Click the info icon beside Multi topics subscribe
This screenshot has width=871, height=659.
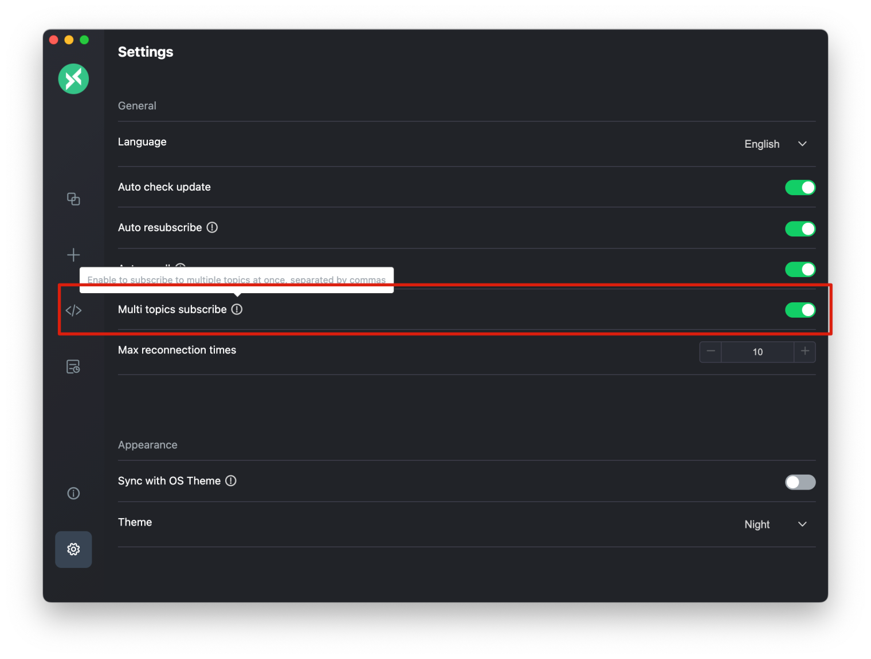[237, 309]
